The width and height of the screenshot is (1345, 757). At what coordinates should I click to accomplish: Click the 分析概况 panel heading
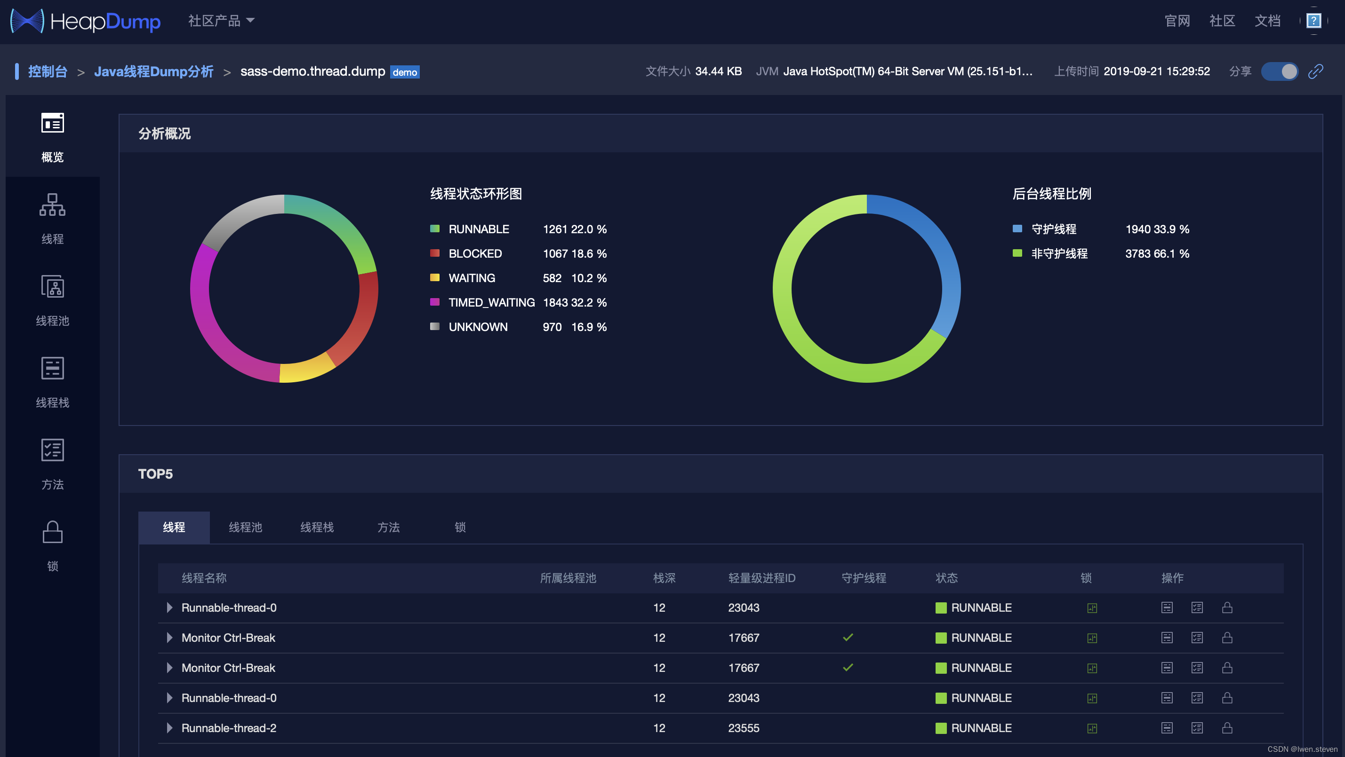pos(164,134)
